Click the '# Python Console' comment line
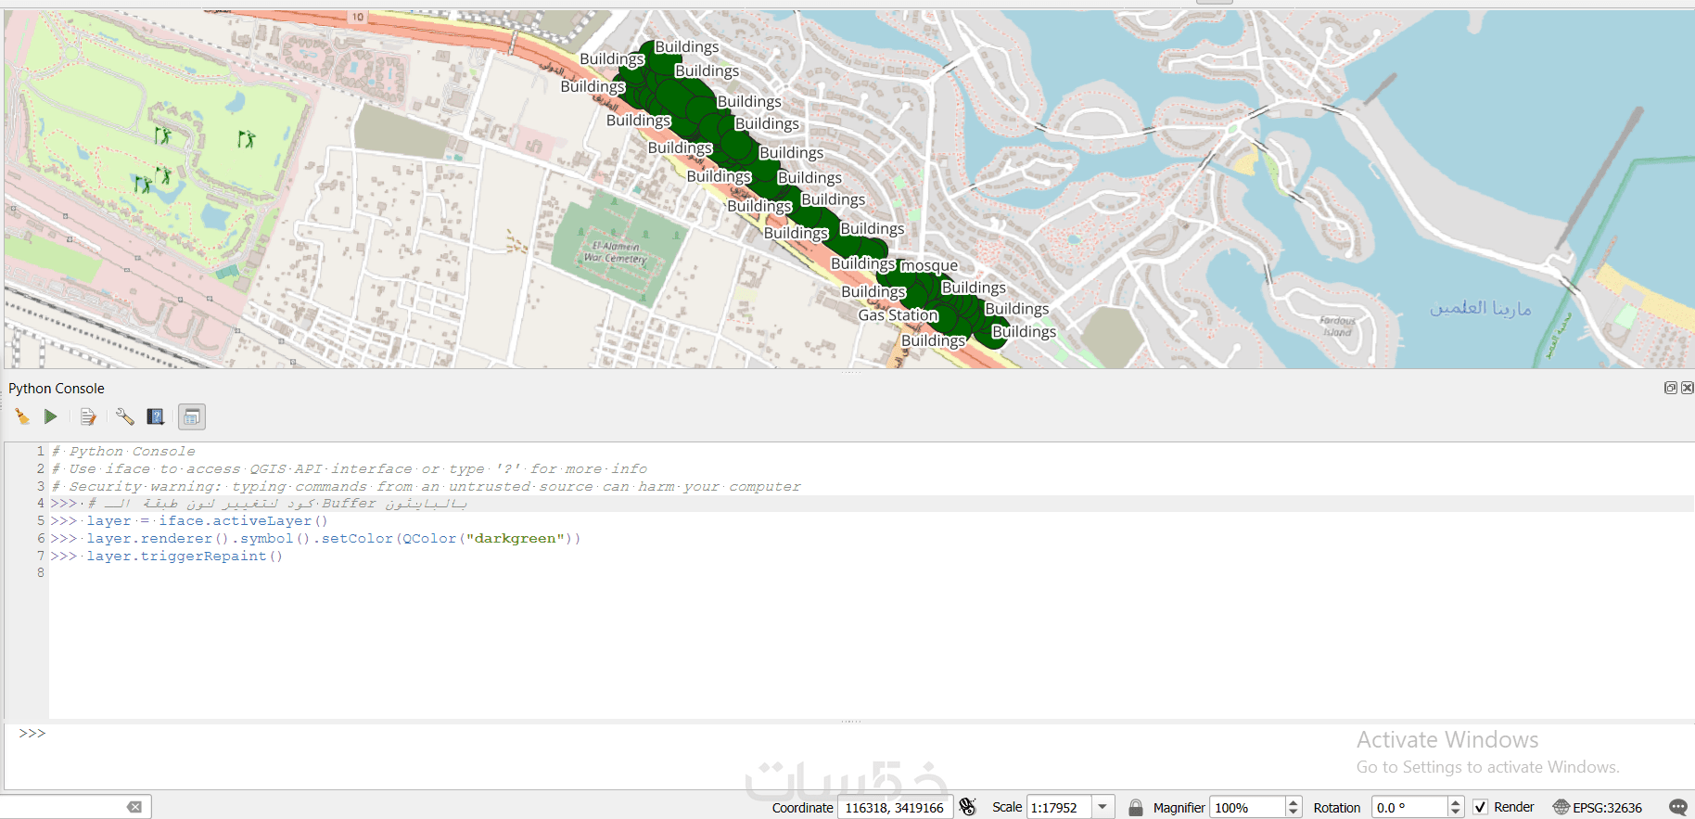The image size is (1695, 819). 123,452
